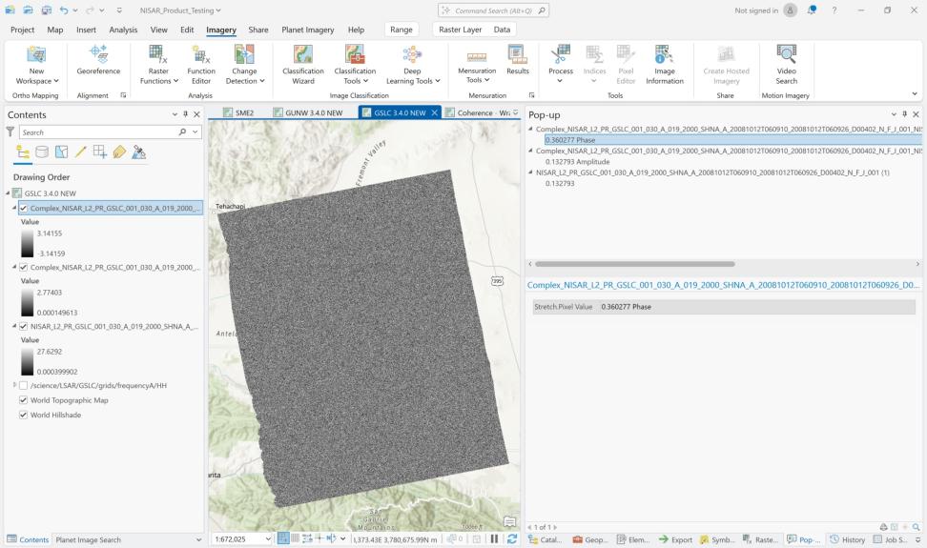Switch to List By Labeling

119,152
